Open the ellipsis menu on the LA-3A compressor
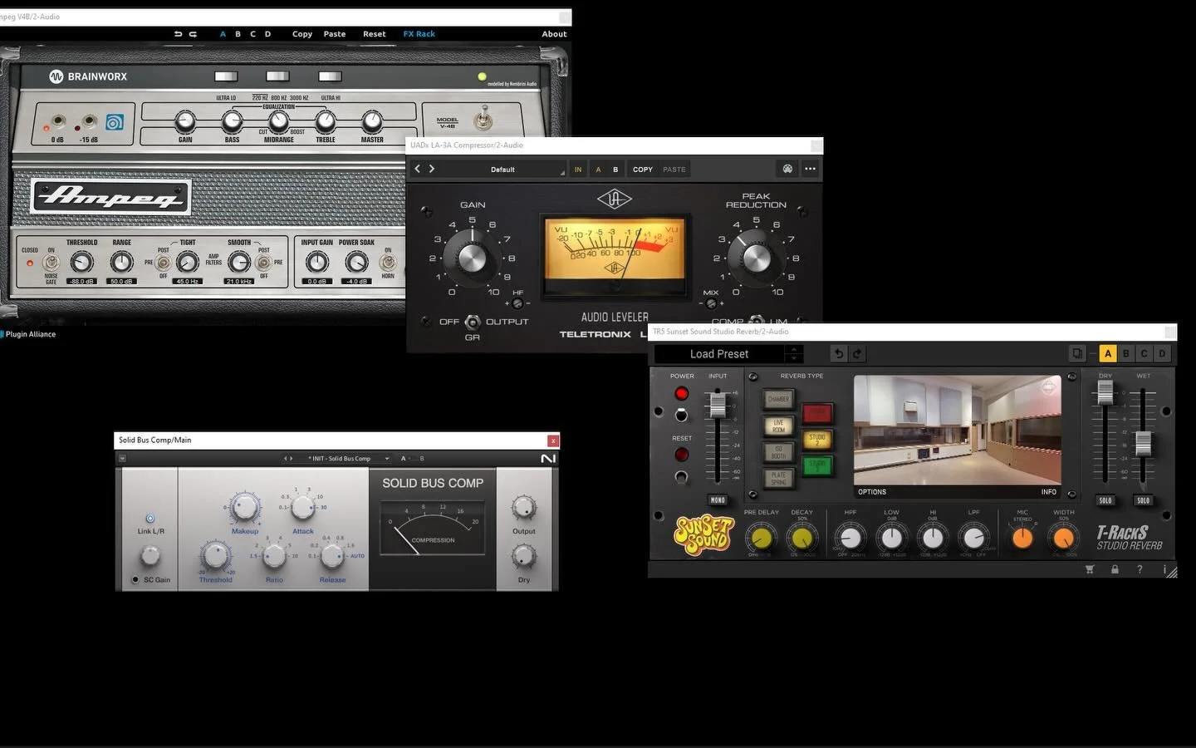Viewport: 1196px width, 748px height. point(810,169)
